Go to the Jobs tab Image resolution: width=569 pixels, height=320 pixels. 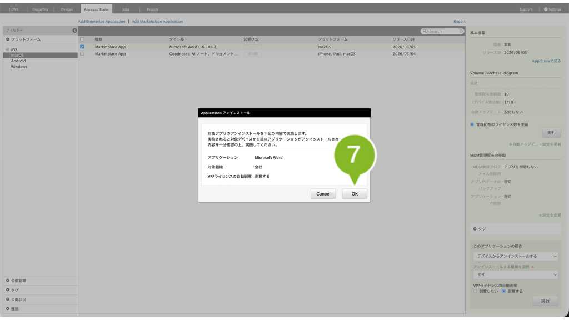click(126, 9)
